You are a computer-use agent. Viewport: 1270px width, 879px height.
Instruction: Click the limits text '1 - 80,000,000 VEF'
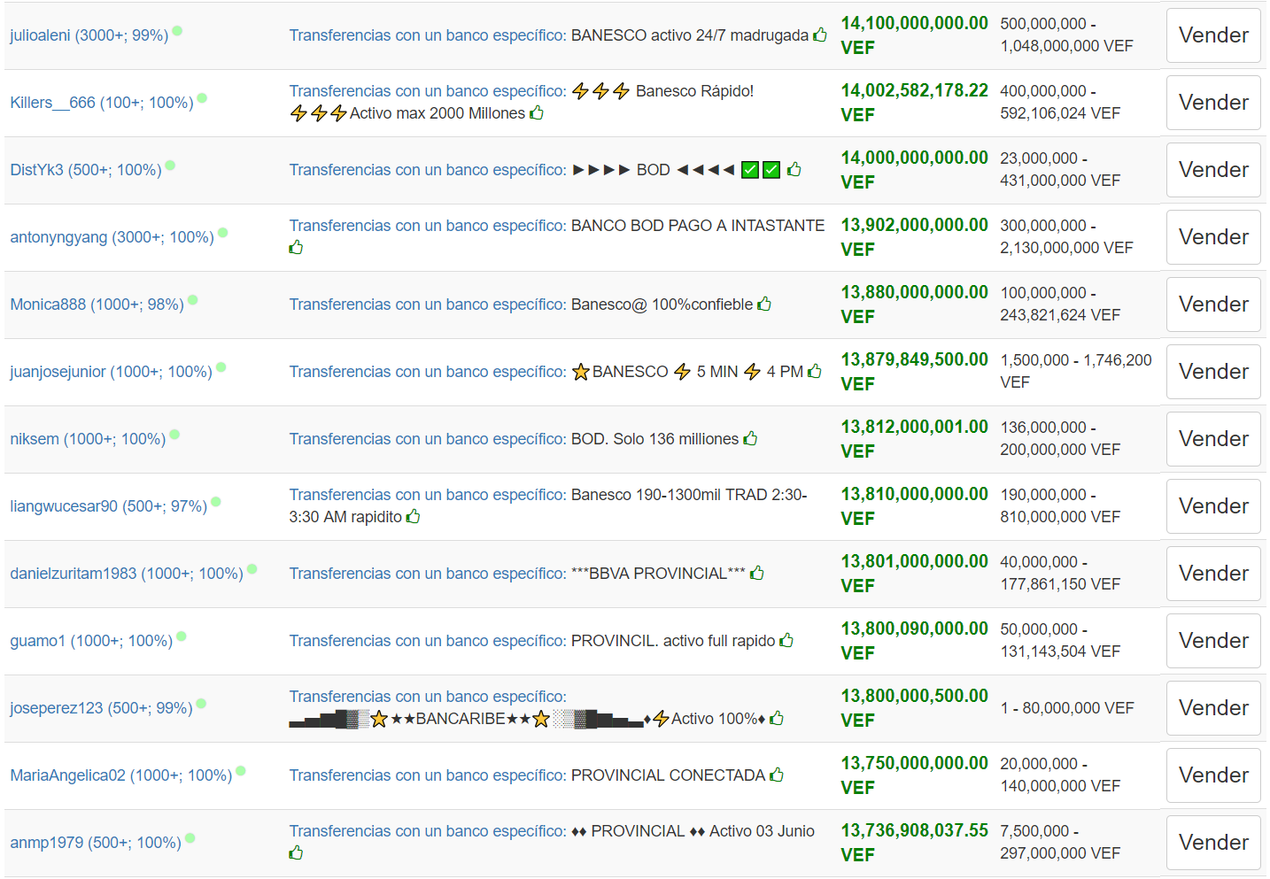[1067, 708]
